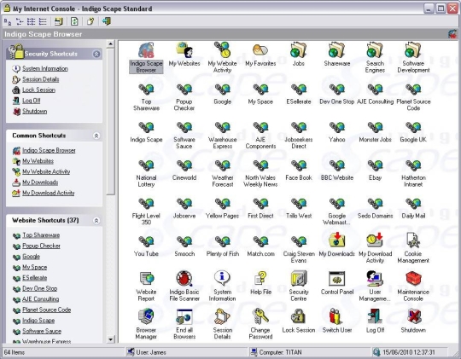461x359 pixels.
Task: Click the exit door toolbar icon
Action: click(x=106, y=21)
